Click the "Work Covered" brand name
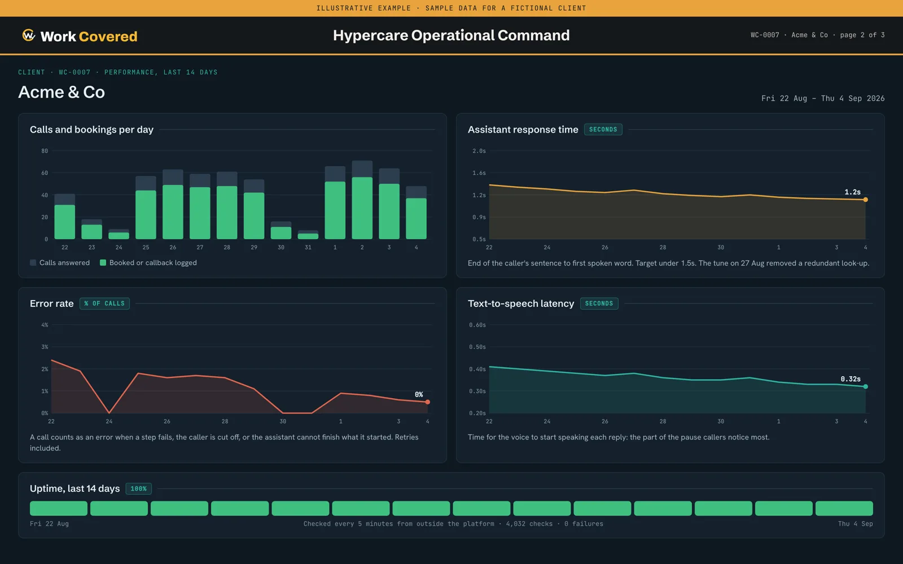Image resolution: width=903 pixels, height=564 pixels. [x=89, y=36]
